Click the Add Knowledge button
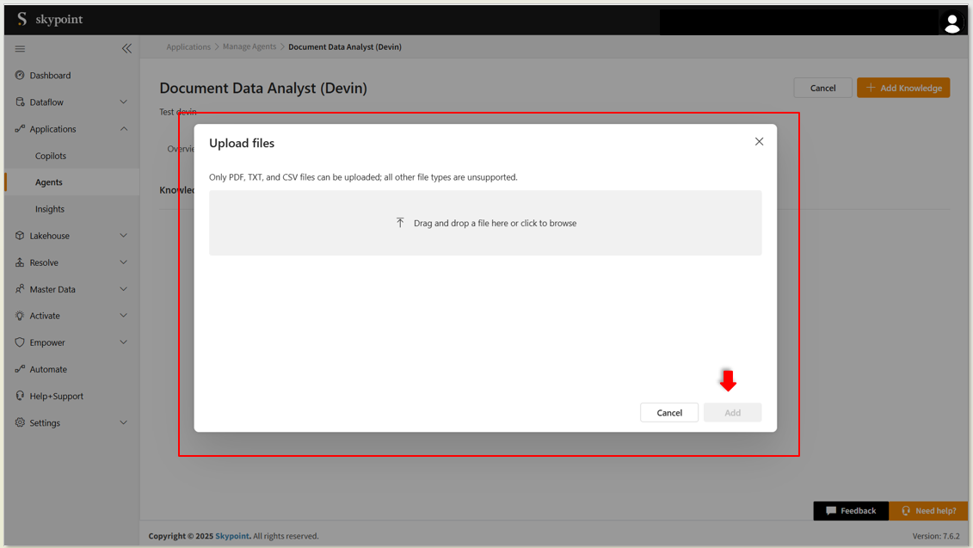 (902, 88)
